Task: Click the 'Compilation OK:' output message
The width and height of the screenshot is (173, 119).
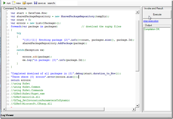Action: coord(152,29)
